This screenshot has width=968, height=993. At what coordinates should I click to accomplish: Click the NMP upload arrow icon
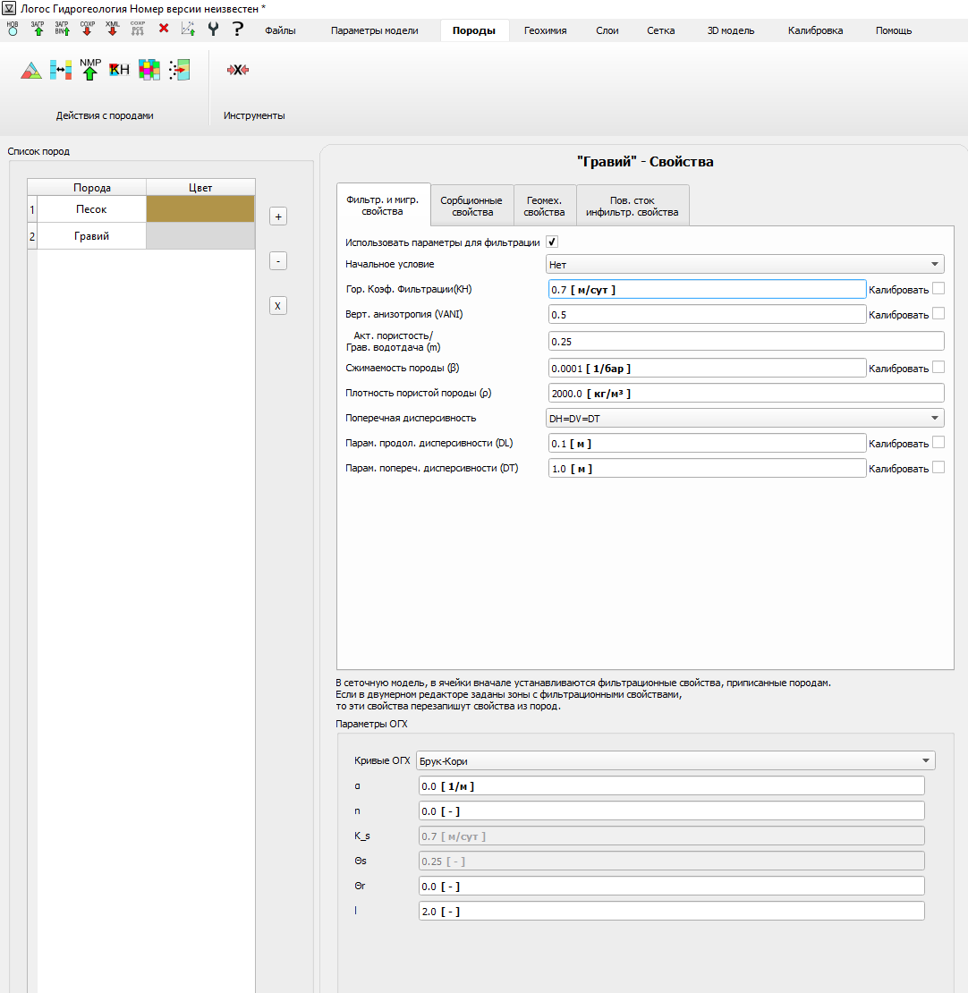point(90,70)
